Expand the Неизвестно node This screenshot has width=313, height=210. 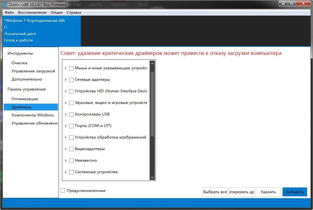(66, 161)
